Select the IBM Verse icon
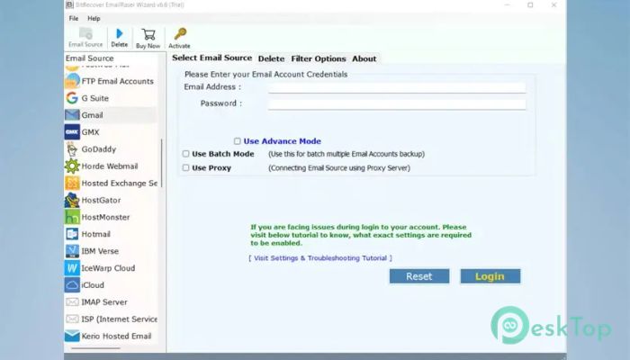This screenshot has height=360, width=630. point(72,251)
